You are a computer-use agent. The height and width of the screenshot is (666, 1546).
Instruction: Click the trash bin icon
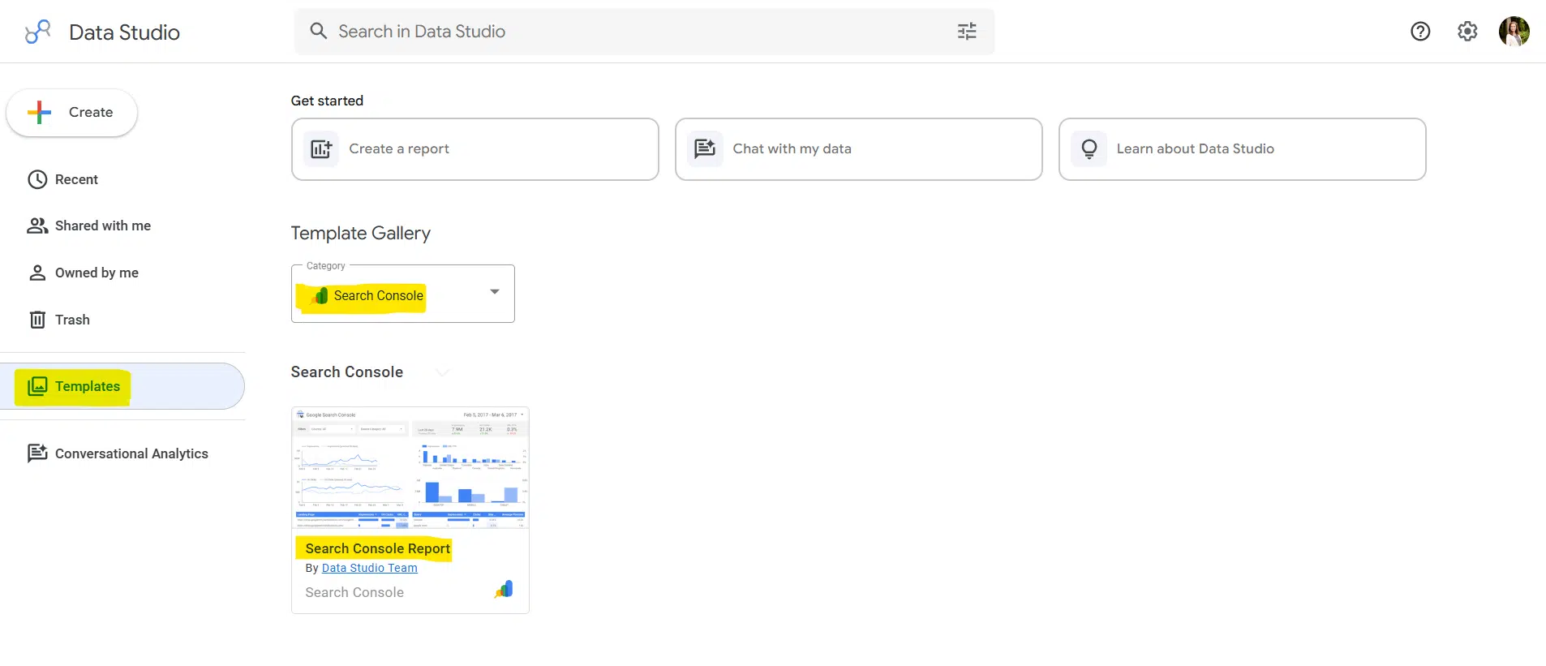point(37,320)
